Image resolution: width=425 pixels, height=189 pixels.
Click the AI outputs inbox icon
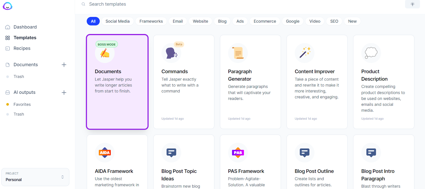[8, 93]
